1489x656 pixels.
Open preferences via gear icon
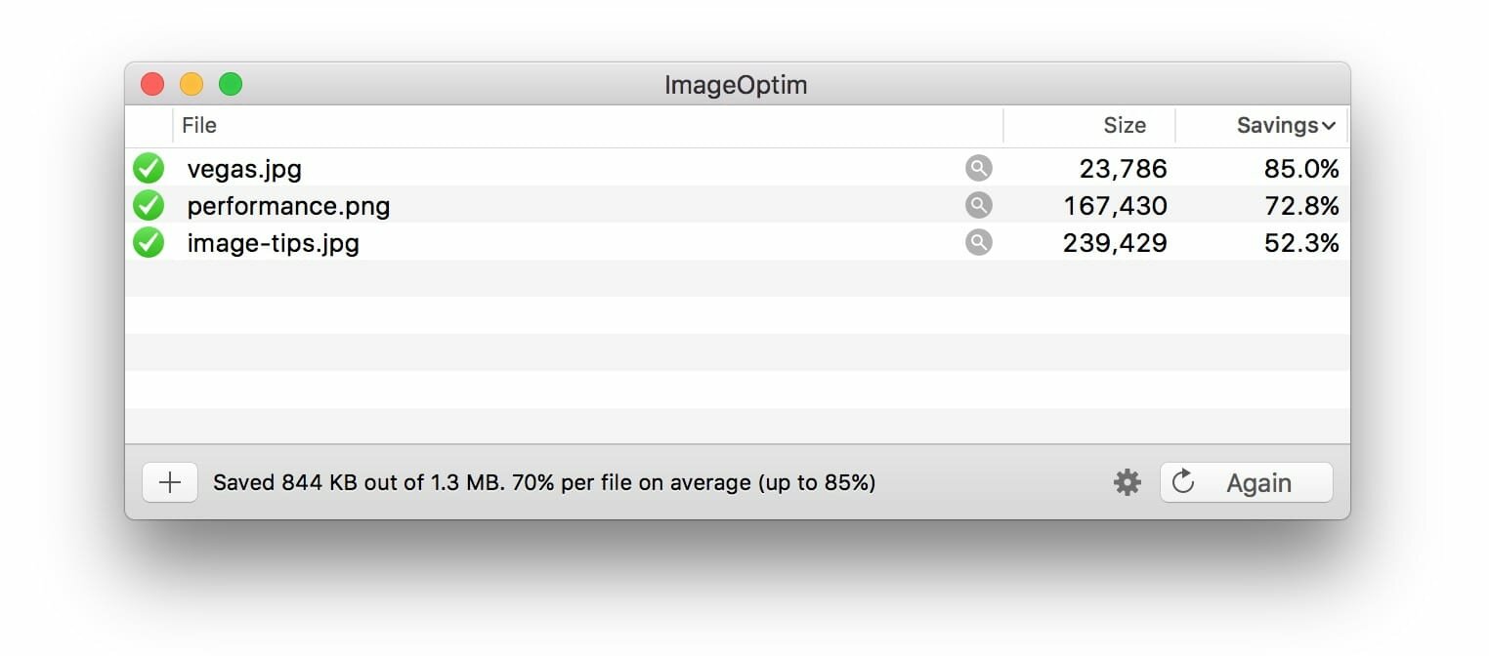pos(1127,482)
